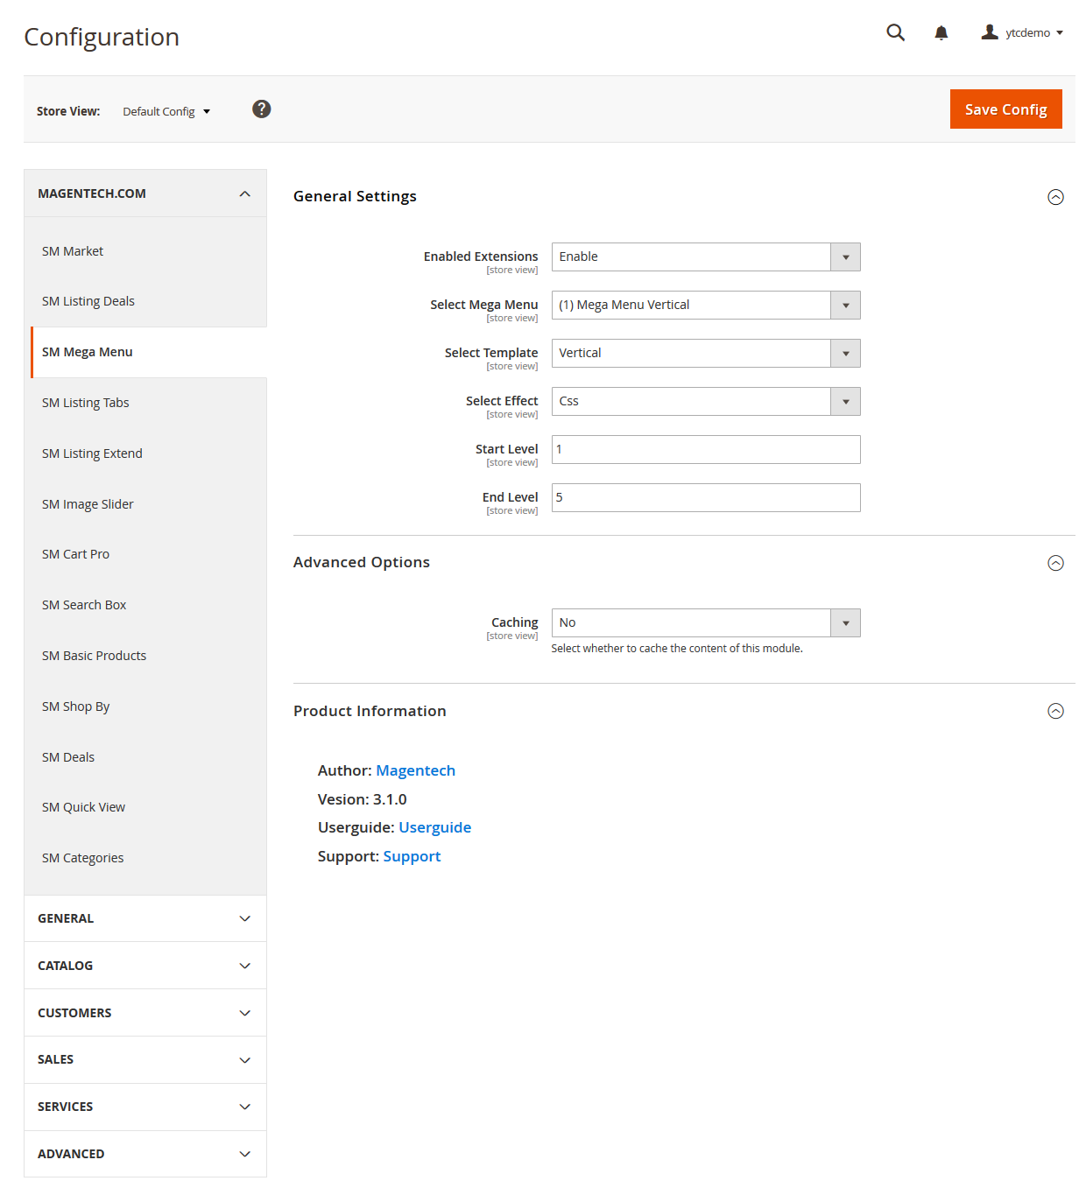Expand the SERVICES section
1086x1202 pixels.
[x=145, y=1107]
